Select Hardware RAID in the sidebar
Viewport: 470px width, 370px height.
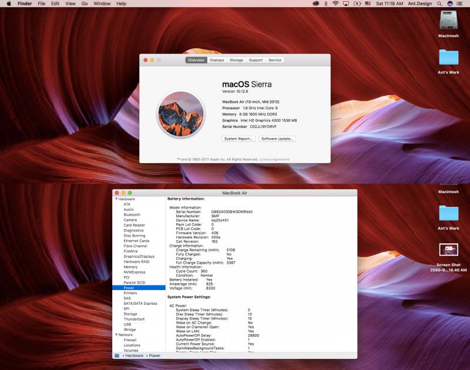click(x=136, y=262)
